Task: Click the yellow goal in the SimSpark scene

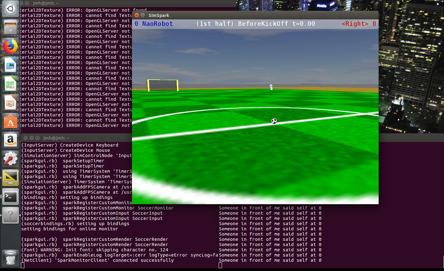Action: (162, 85)
